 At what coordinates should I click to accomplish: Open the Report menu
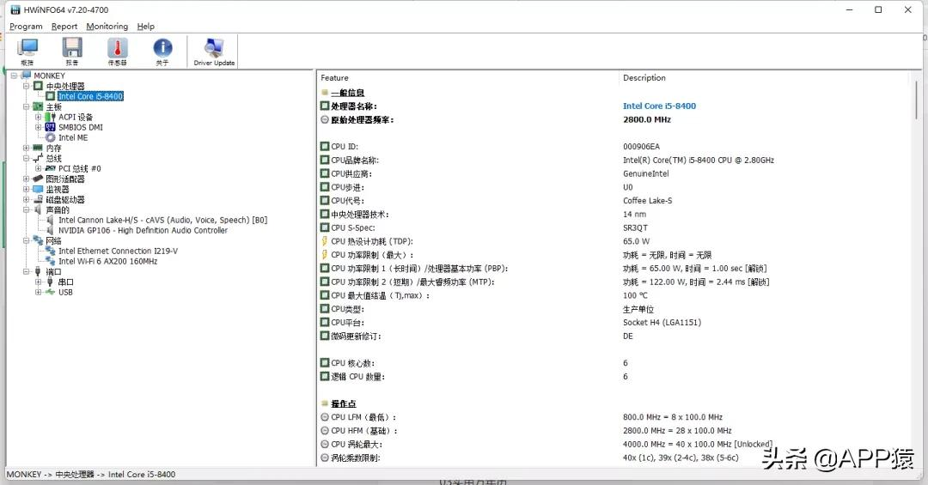pos(64,27)
